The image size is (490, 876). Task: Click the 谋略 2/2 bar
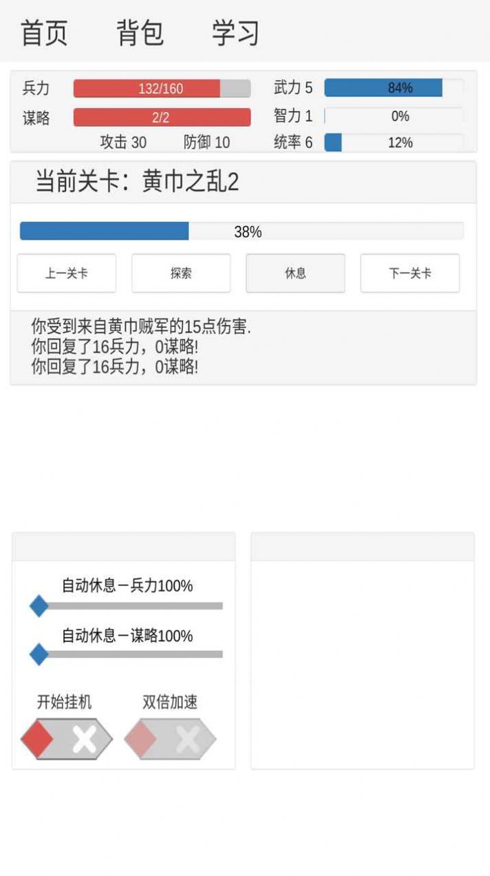tap(161, 116)
